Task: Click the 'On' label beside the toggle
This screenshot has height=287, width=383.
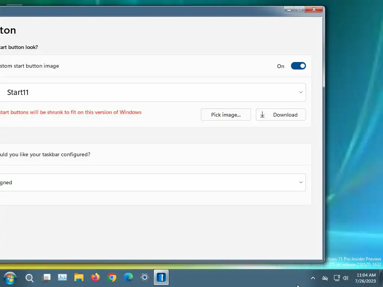Action: coord(281,66)
